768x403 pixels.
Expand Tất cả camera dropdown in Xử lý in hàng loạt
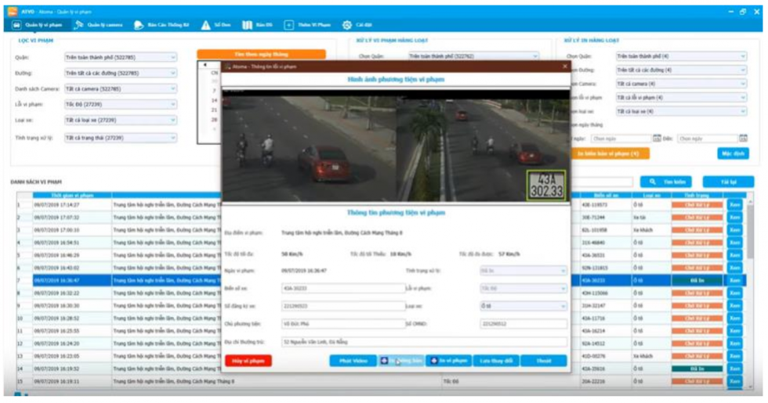pyautogui.click(x=681, y=84)
